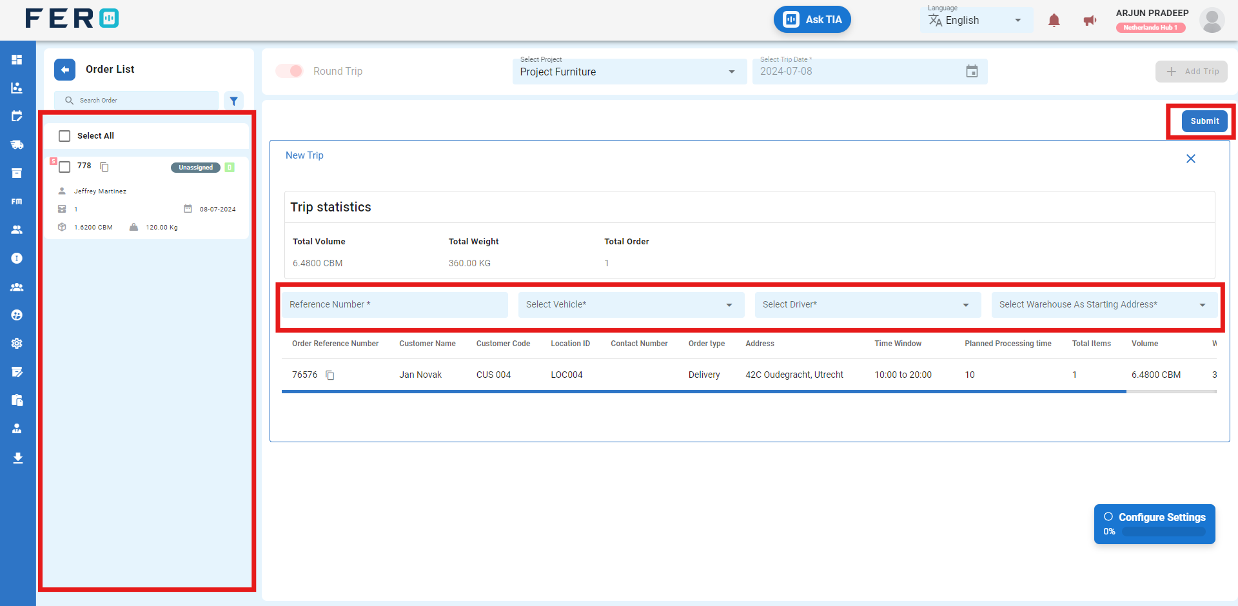This screenshot has width=1238, height=606.
Task: Open the three-person group sidebar icon
Action: point(17,287)
